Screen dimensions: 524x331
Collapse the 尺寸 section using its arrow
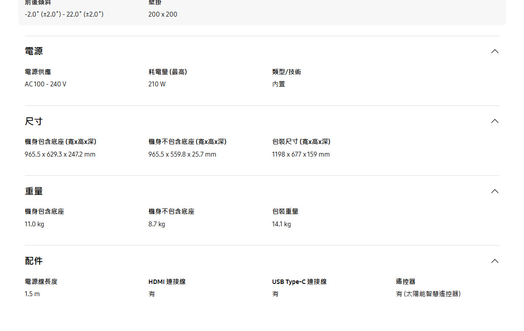pyautogui.click(x=494, y=121)
